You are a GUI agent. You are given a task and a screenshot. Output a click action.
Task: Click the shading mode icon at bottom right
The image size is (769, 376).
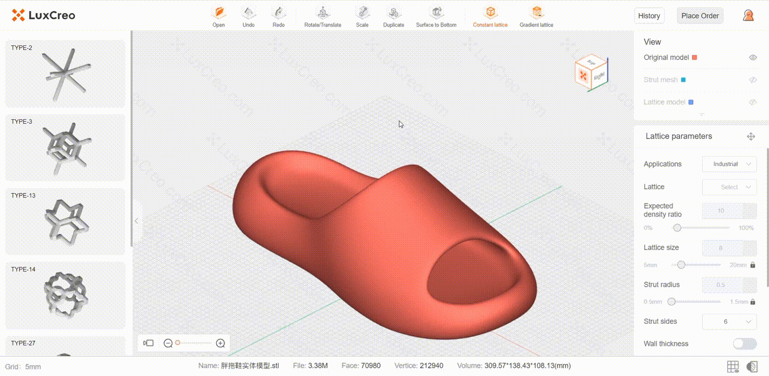coord(752,366)
